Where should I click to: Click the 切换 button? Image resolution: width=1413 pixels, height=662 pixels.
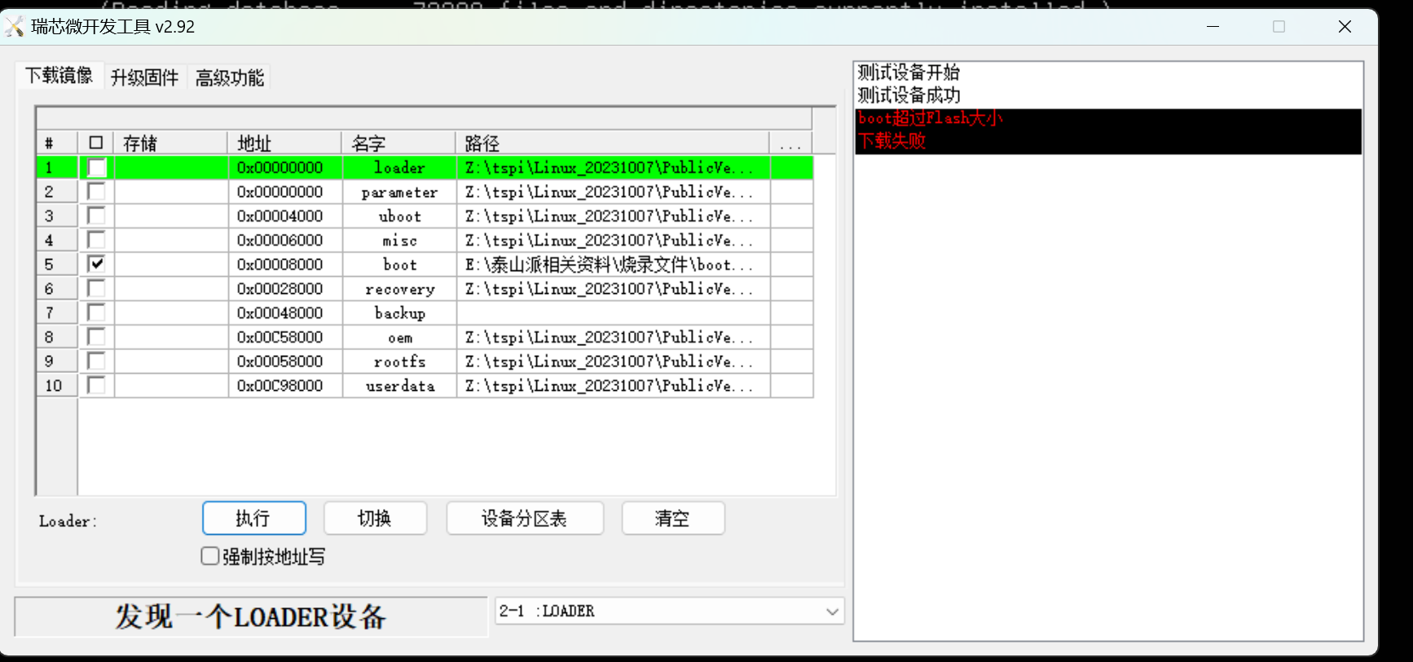point(375,519)
